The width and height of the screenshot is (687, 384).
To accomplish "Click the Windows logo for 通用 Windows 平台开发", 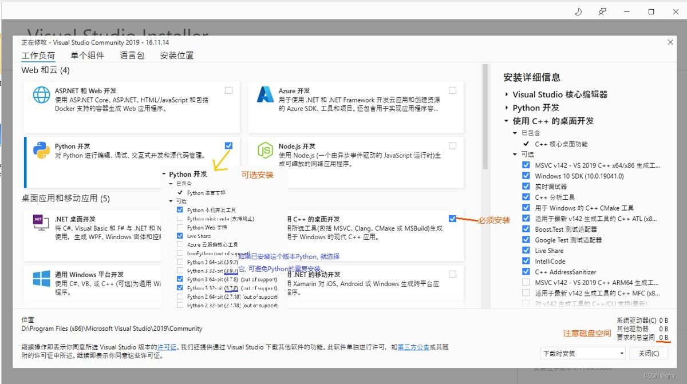I will (x=41, y=279).
